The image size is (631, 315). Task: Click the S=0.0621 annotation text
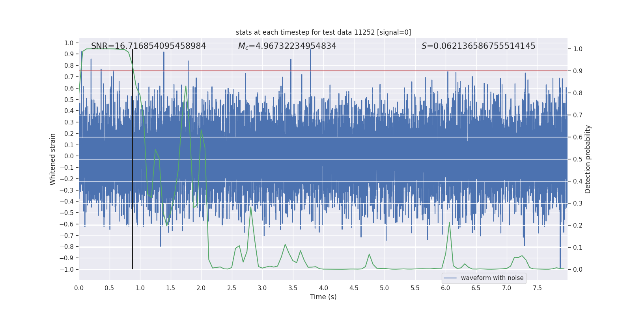(478, 46)
